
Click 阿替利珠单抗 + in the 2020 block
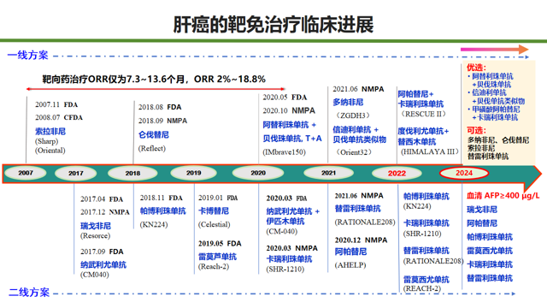tap(289, 125)
